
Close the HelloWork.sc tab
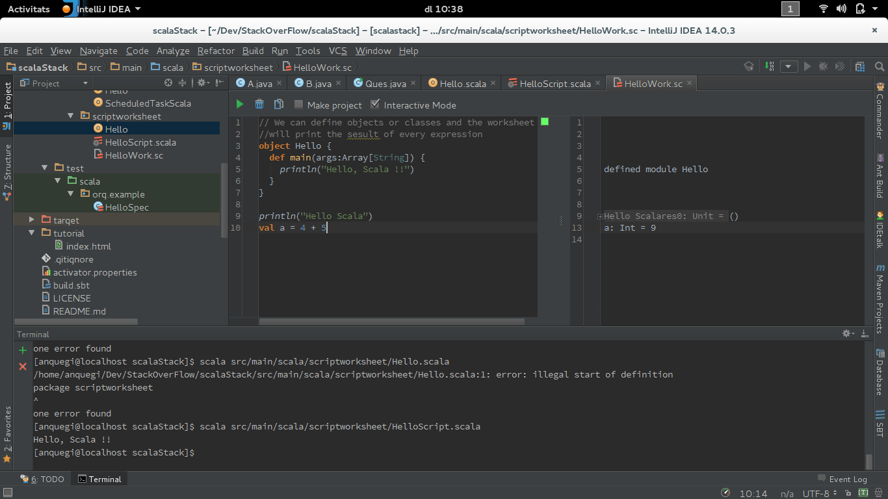tap(690, 83)
